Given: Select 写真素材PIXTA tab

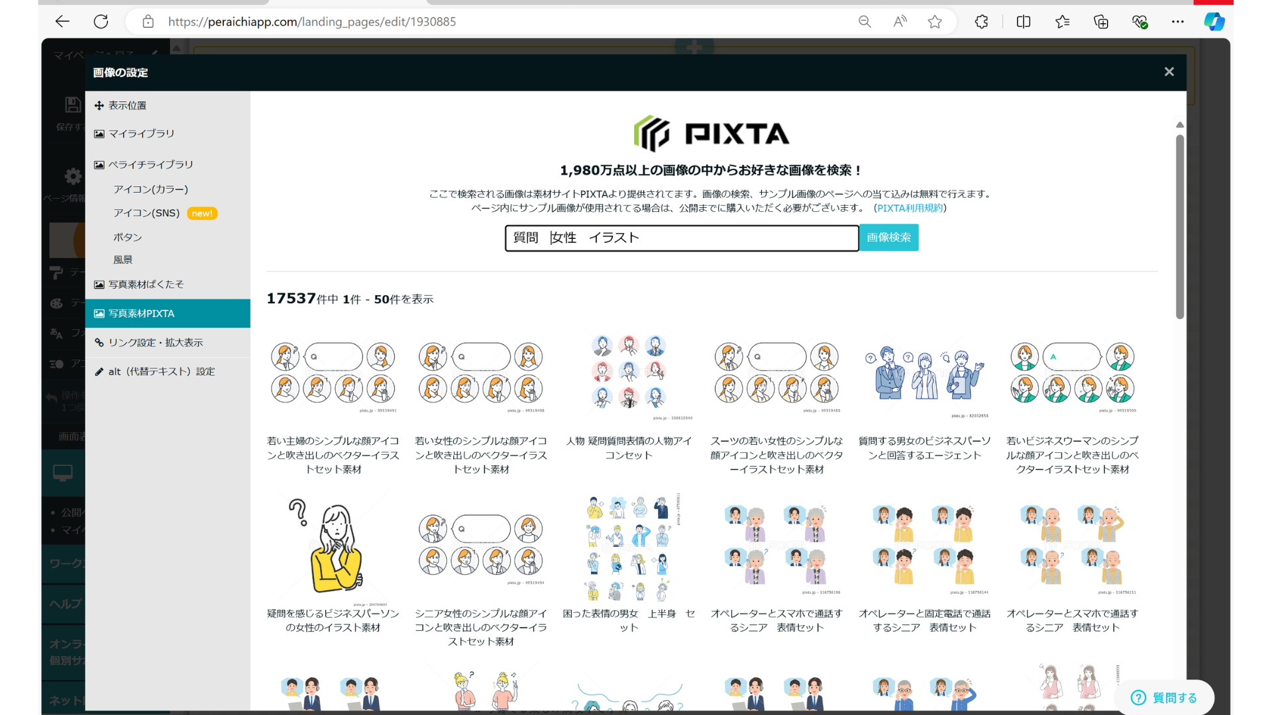Looking at the screenshot, I should point(168,314).
